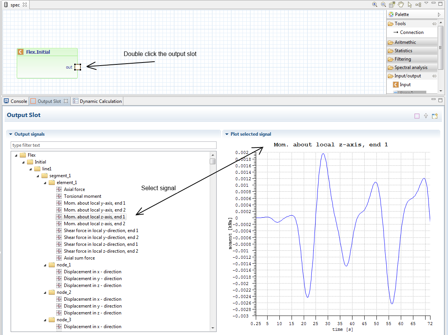Pin the Input/output palette drawer open
Image resolution: width=448 pixels, height=335 pixels.
tap(434, 76)
